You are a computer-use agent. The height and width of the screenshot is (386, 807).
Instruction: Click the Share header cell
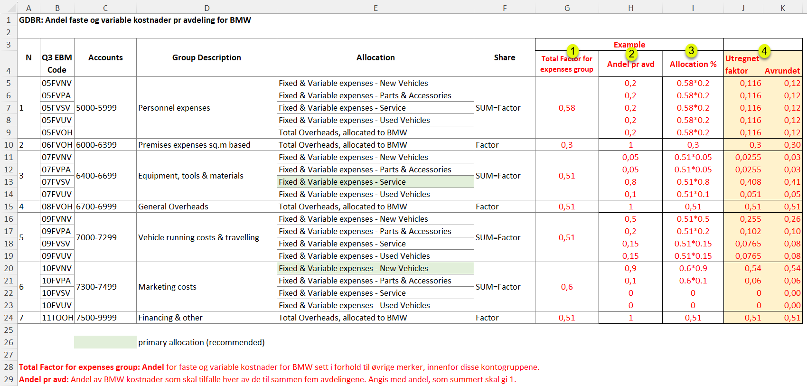click(x=505, y=57)
